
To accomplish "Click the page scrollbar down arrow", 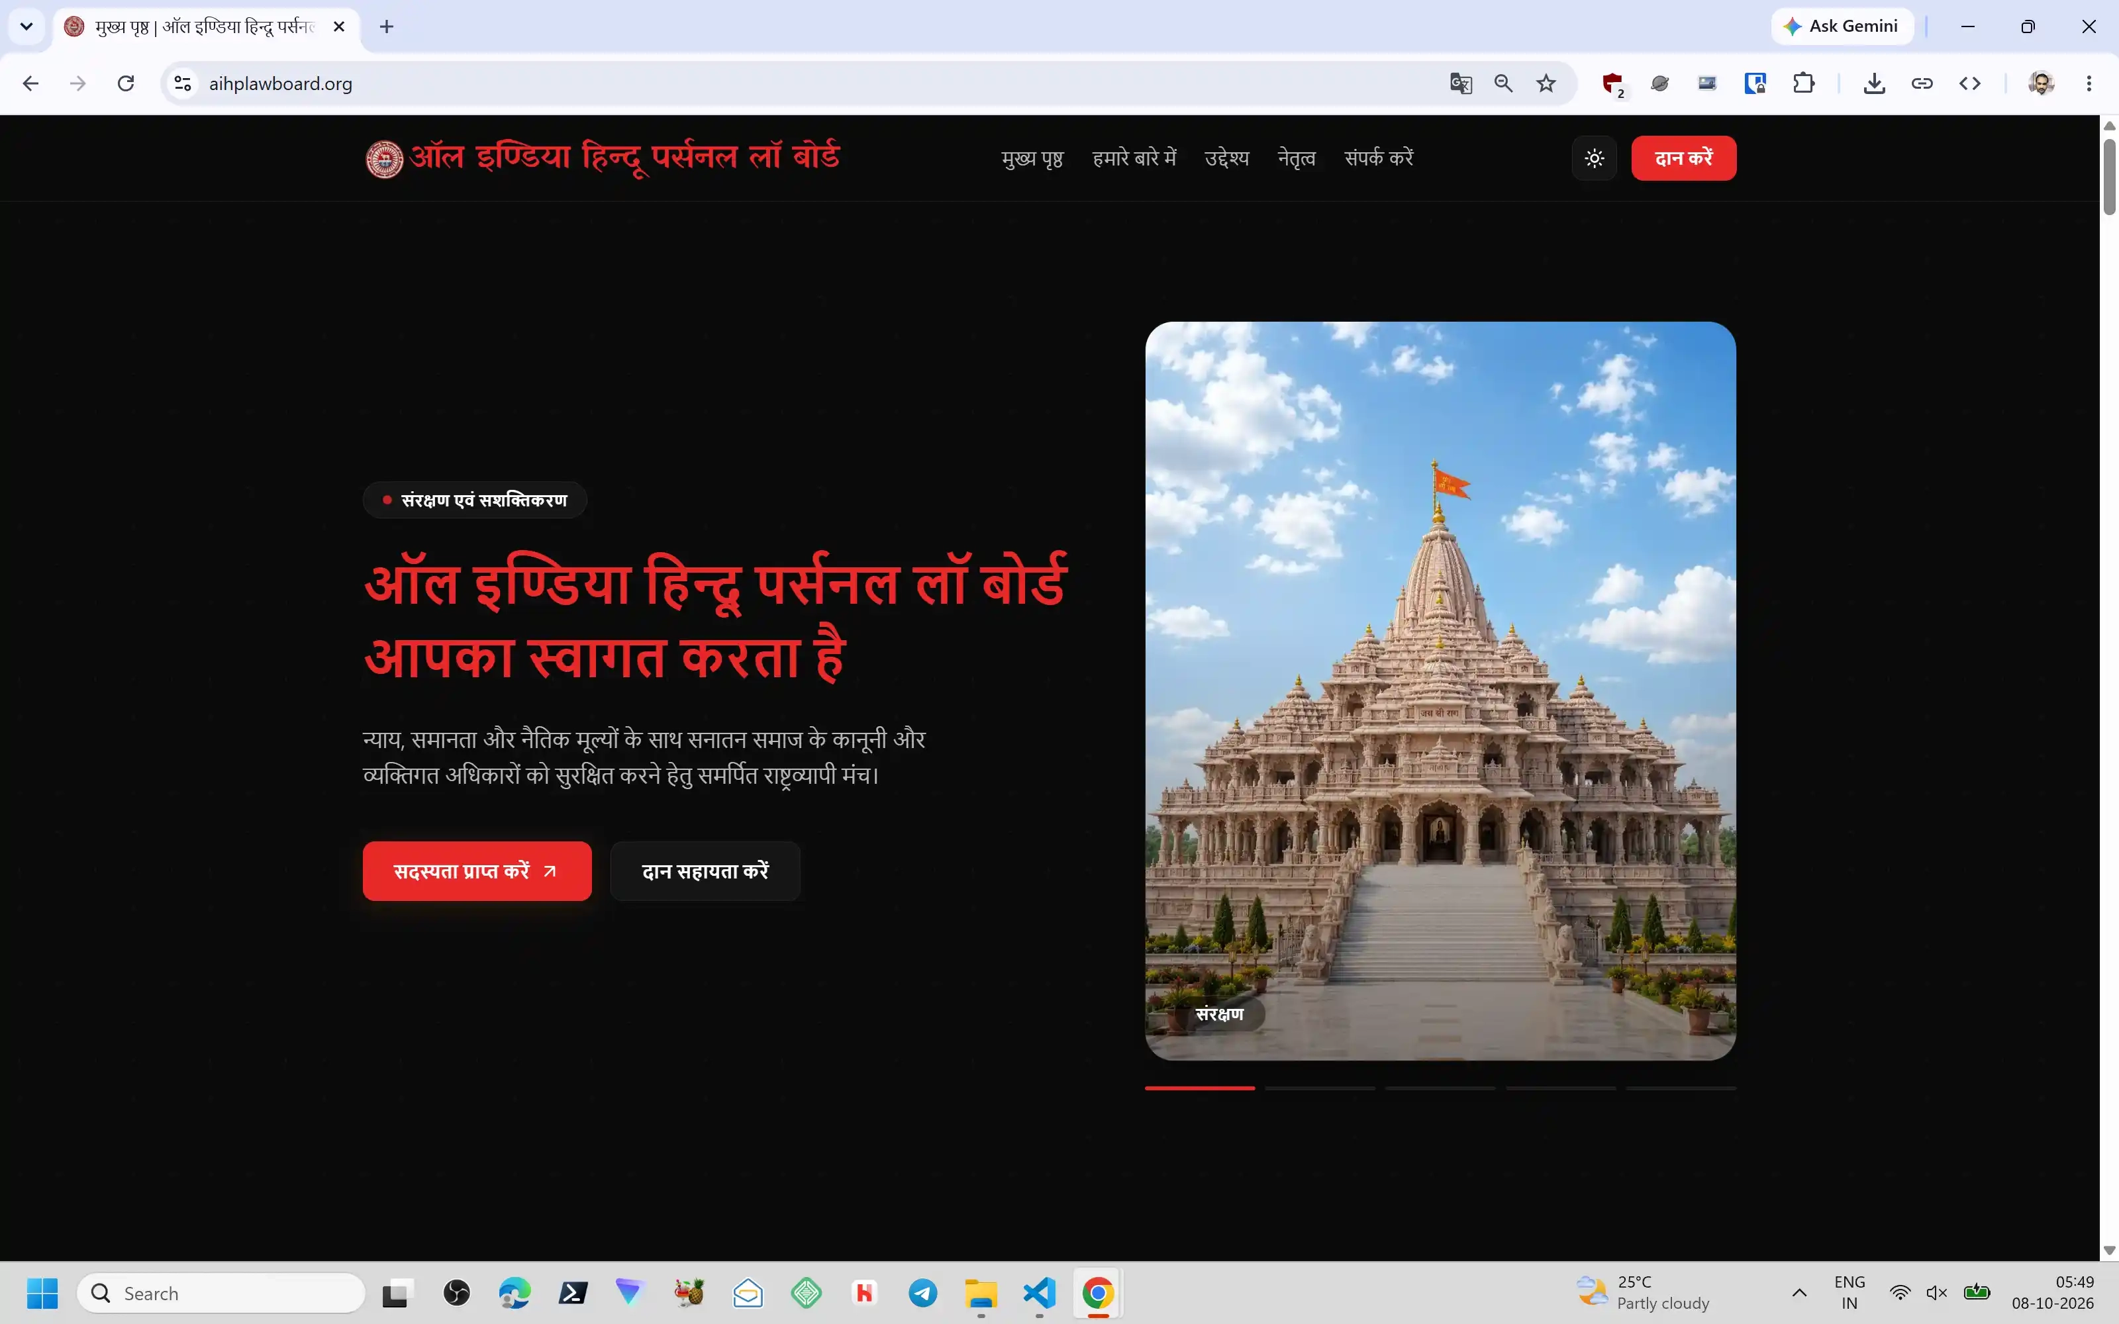I will point(2109,1251).
